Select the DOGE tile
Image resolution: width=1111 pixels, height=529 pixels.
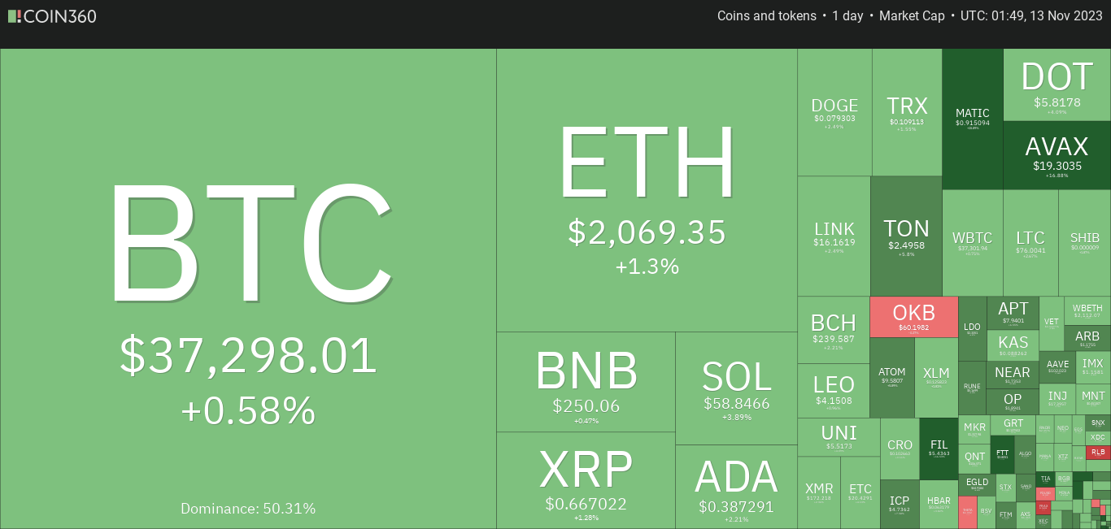coord(834,112)
